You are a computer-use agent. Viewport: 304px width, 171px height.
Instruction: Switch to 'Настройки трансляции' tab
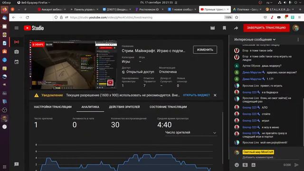[x=53, y=107]
